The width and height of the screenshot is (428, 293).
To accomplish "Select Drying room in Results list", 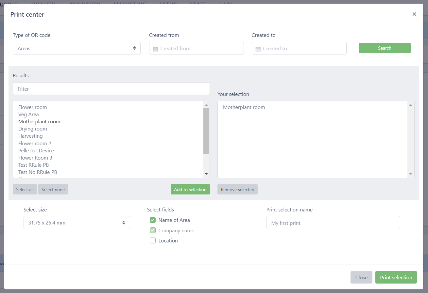I will pos(33,129).
